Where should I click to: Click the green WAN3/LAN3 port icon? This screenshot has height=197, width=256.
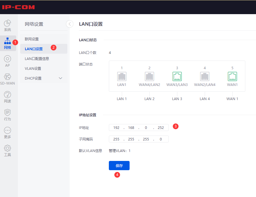pos(177,76)
